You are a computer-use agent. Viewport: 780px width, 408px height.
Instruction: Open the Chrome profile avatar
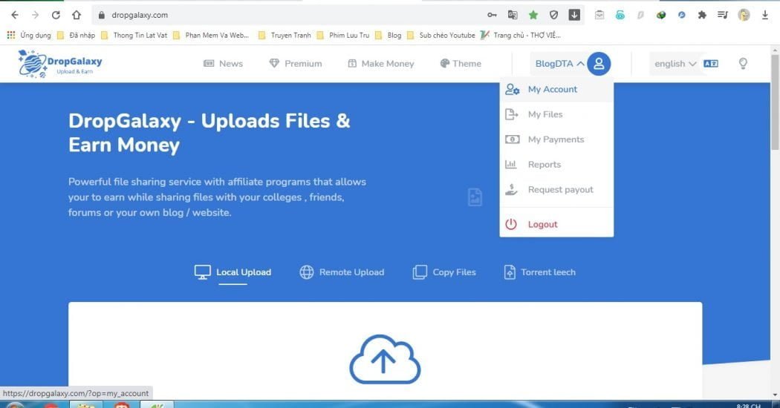point(744,15)
